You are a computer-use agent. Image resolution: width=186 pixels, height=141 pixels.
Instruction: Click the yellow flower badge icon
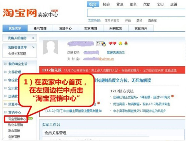(120, 43)
